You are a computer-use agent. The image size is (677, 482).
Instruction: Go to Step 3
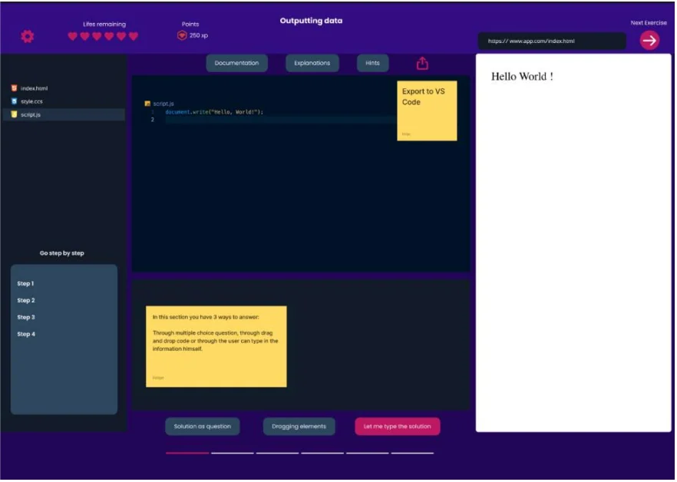(x=26, y=317)
